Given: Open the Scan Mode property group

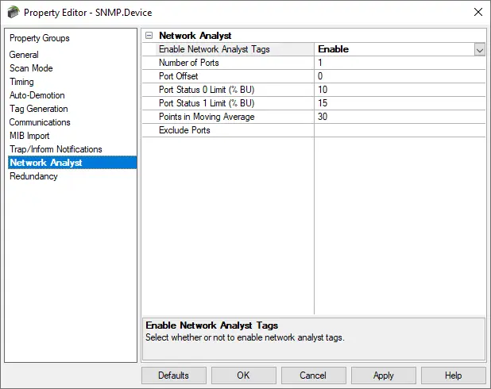Looking at the screenshot, I should [x=31, y=68].
